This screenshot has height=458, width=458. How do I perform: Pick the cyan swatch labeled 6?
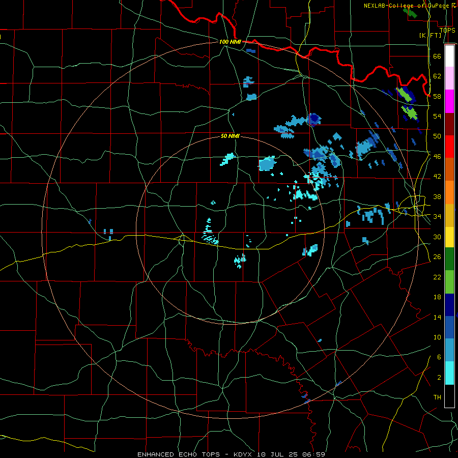(449, 373)
